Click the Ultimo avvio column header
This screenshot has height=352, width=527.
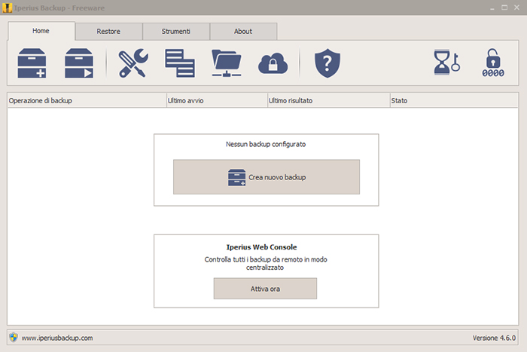click(217, 100)
